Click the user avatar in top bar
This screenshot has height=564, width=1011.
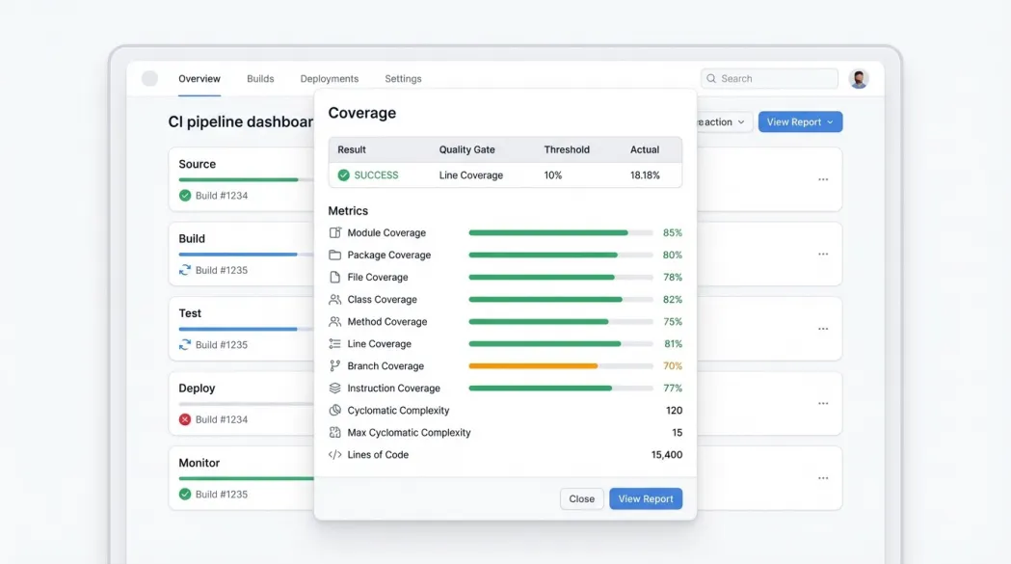click(859, 79)
